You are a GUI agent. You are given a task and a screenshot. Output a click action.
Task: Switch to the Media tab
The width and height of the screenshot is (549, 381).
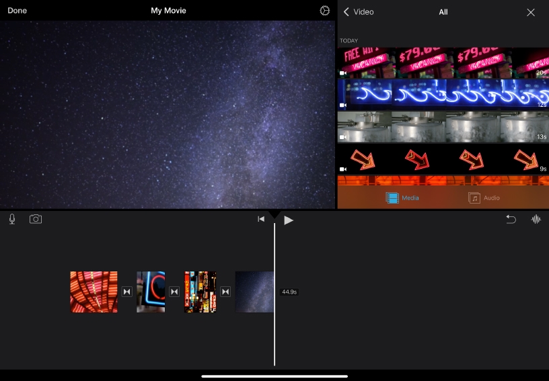coord(402,198)
